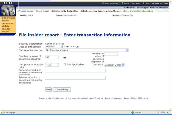Select Insider report top tab
This screenshot has width=172, height=115.
click(143, 8)
